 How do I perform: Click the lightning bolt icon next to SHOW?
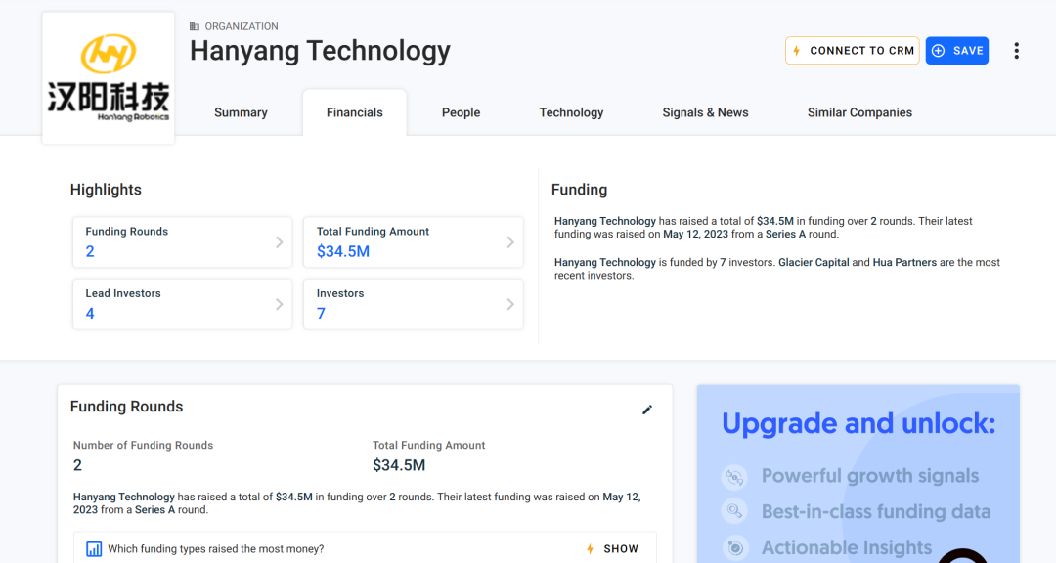click(x=590, y=549)
